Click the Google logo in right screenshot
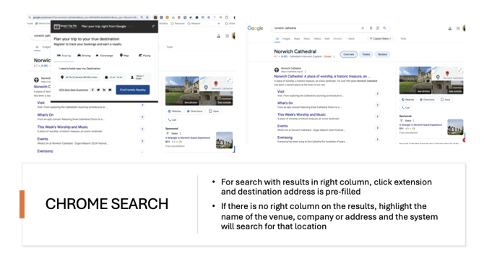 point(255,28)
